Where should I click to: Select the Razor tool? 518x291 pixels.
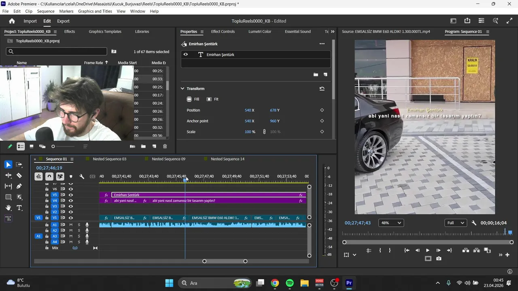(x=19, y=175)
